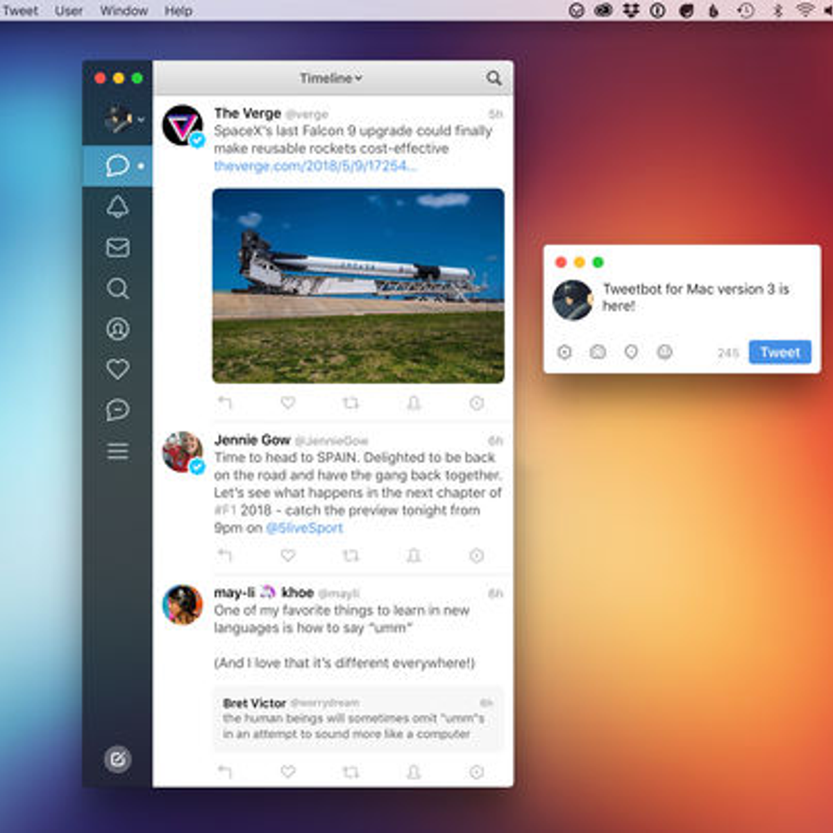Image resolution: width=833 pixels, height=833 pixels.
Task: Retweet The Verge tweet
Action: [351, 403]
